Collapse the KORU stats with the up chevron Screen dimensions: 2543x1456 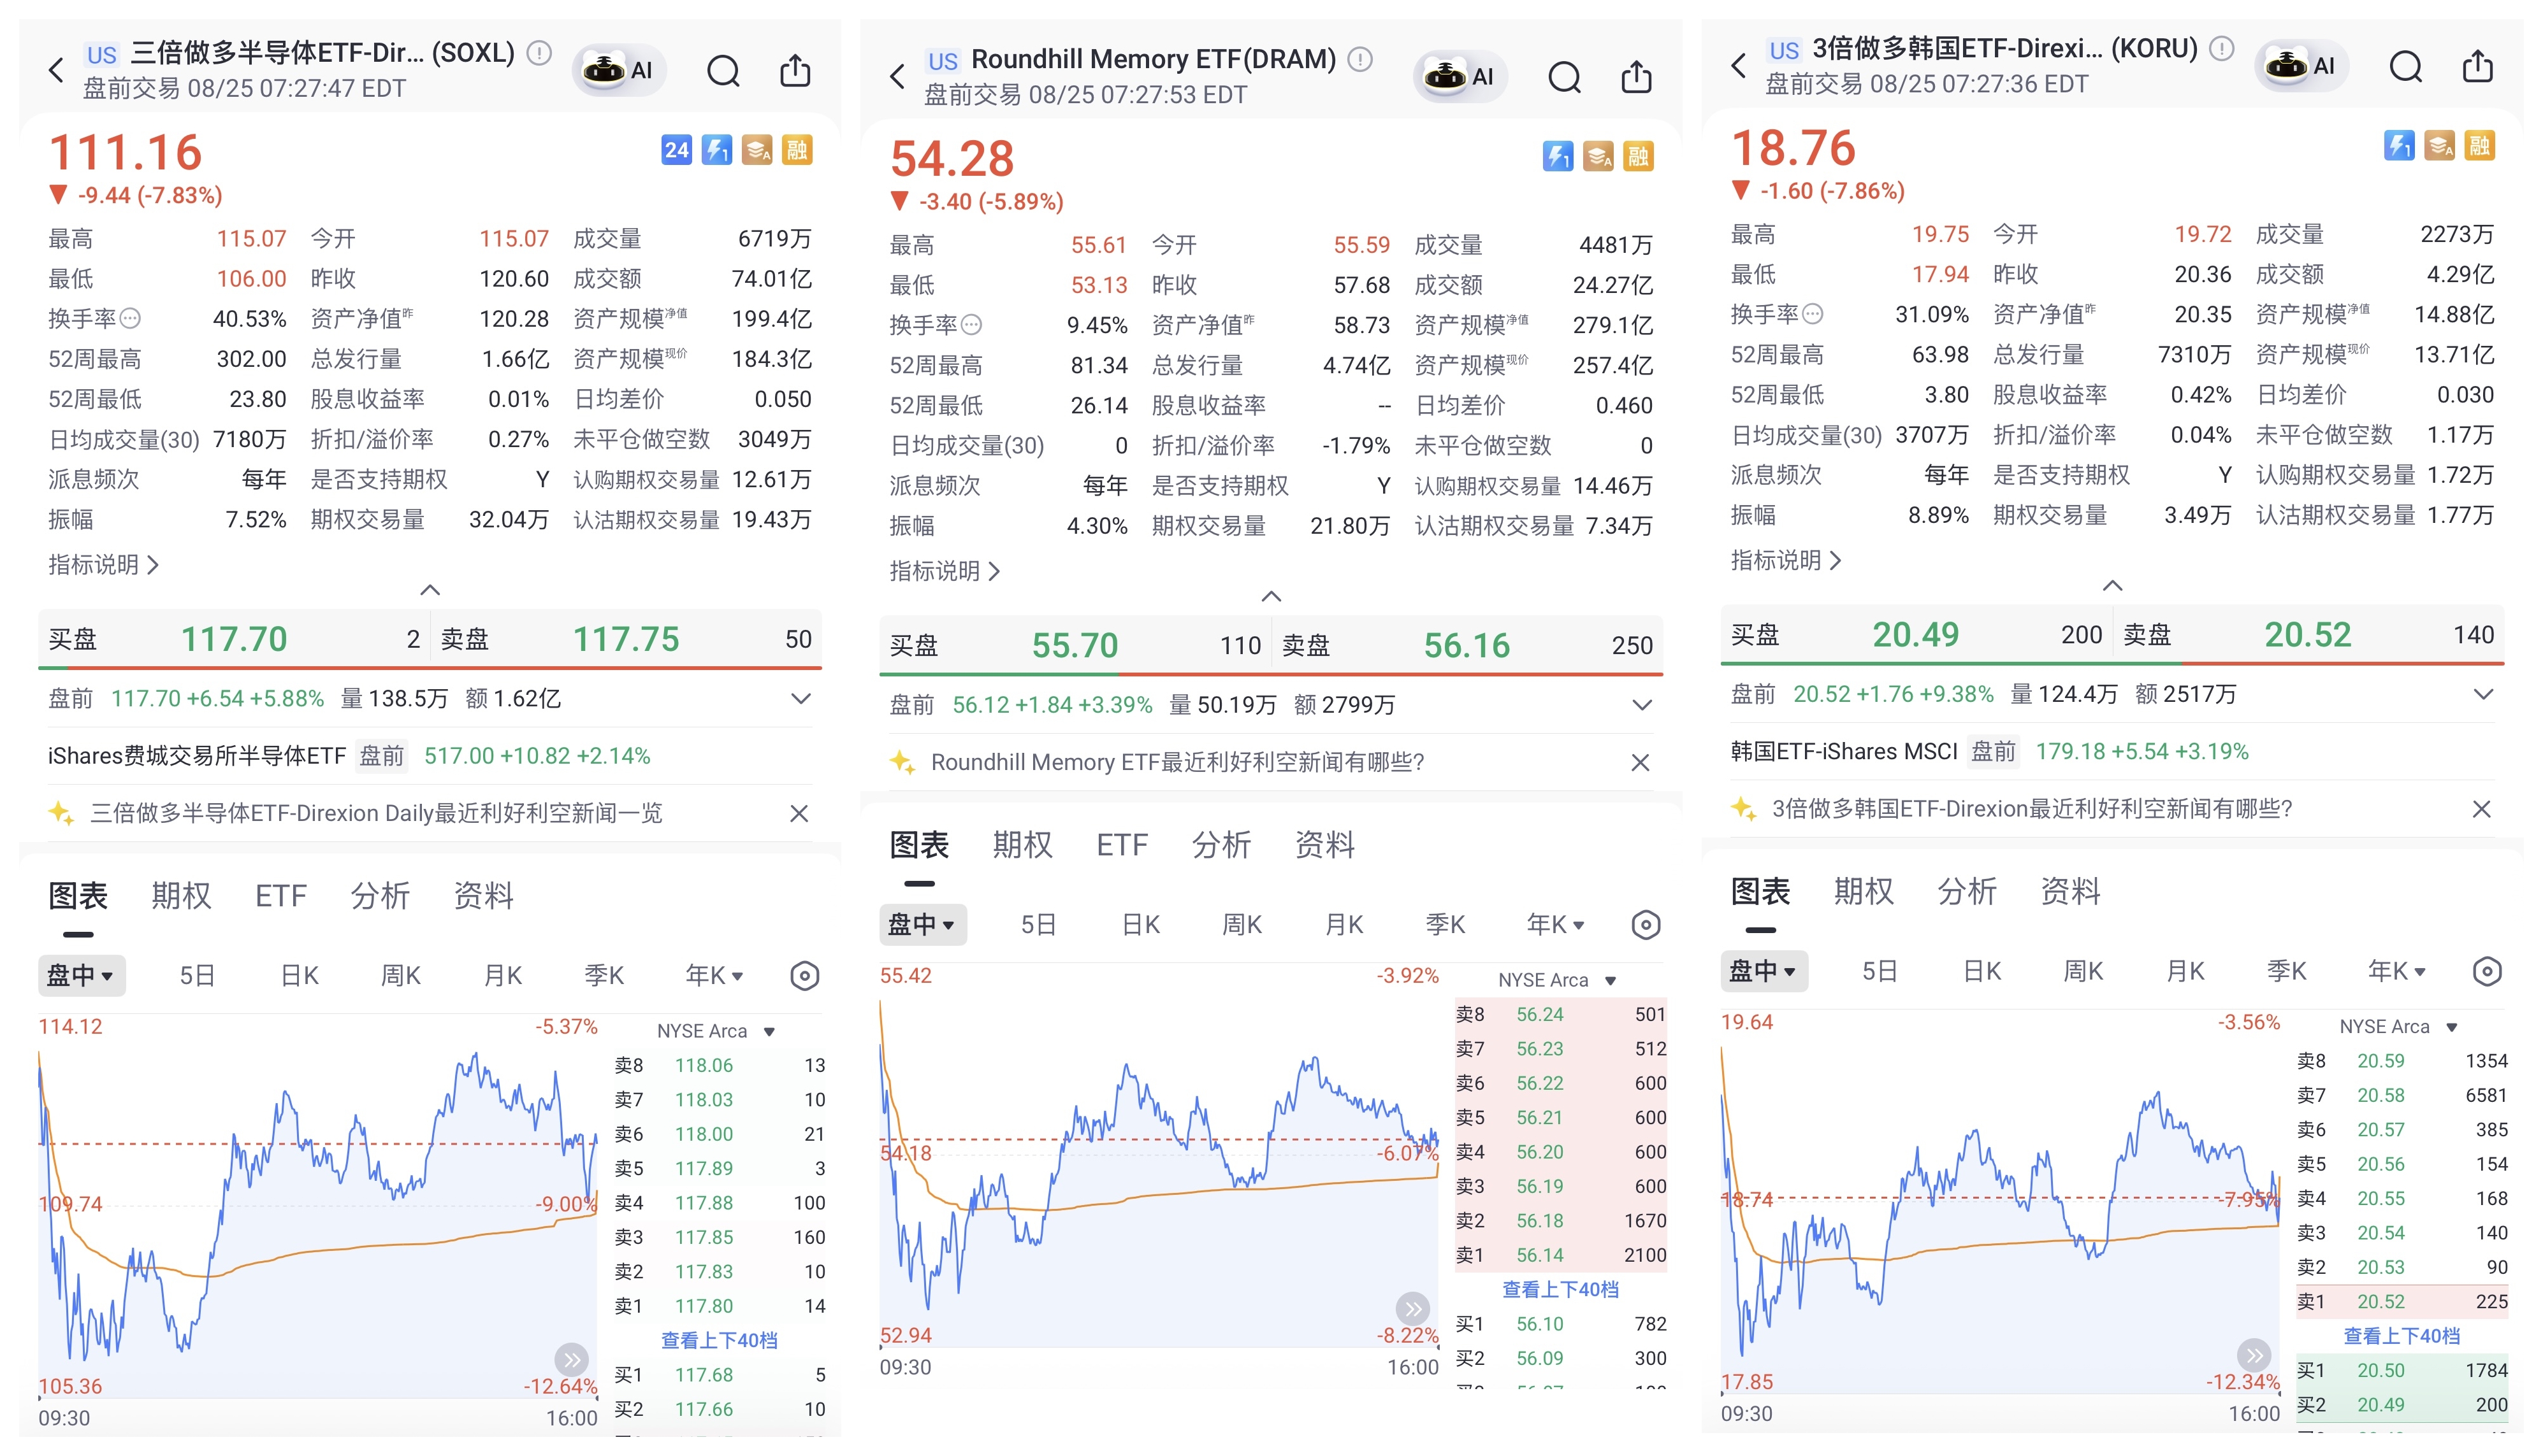click(x=2113, y=586)
